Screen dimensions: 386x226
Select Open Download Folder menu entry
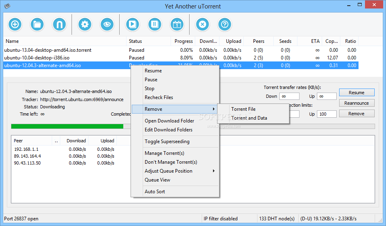175,121
